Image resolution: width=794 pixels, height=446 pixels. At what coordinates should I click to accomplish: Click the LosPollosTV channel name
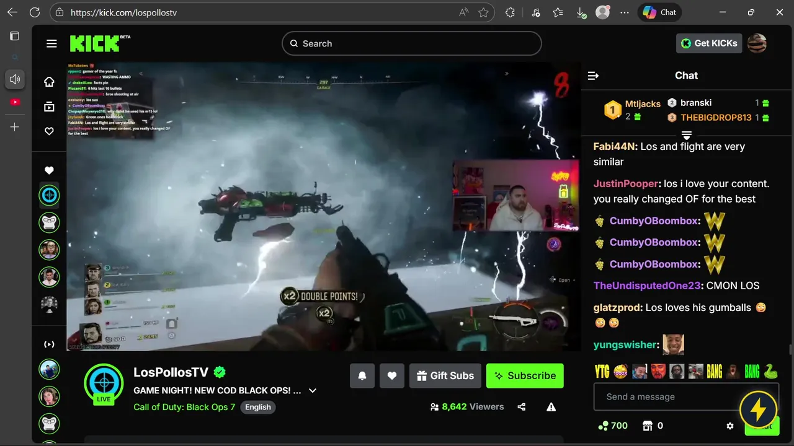[x=171, y=372]
